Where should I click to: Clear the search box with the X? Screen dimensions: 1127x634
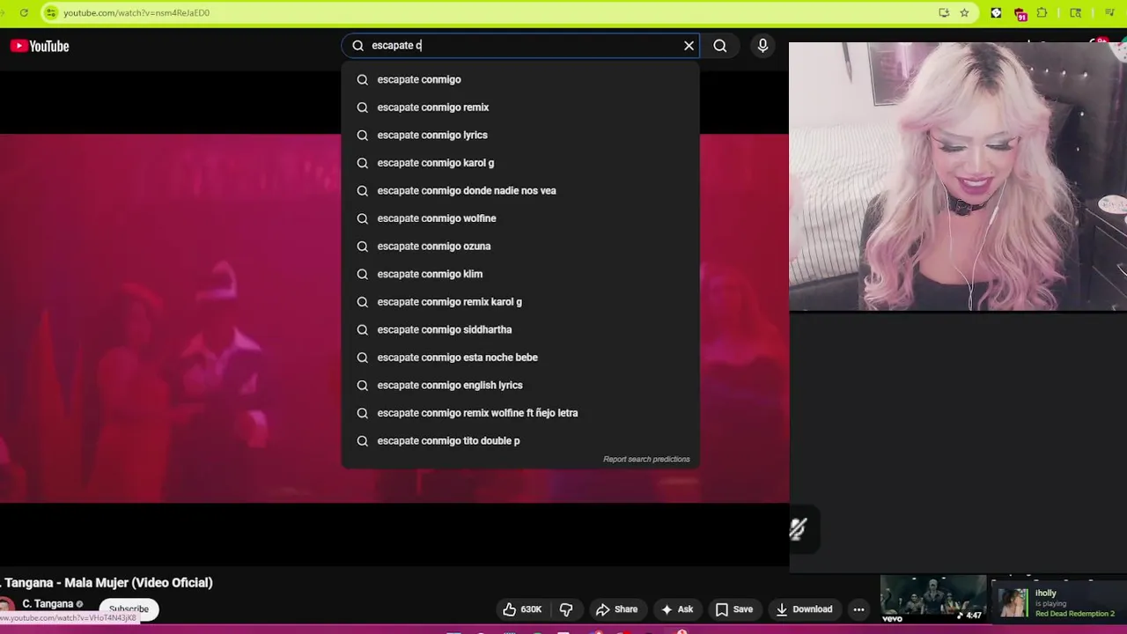tap(689, 46)
